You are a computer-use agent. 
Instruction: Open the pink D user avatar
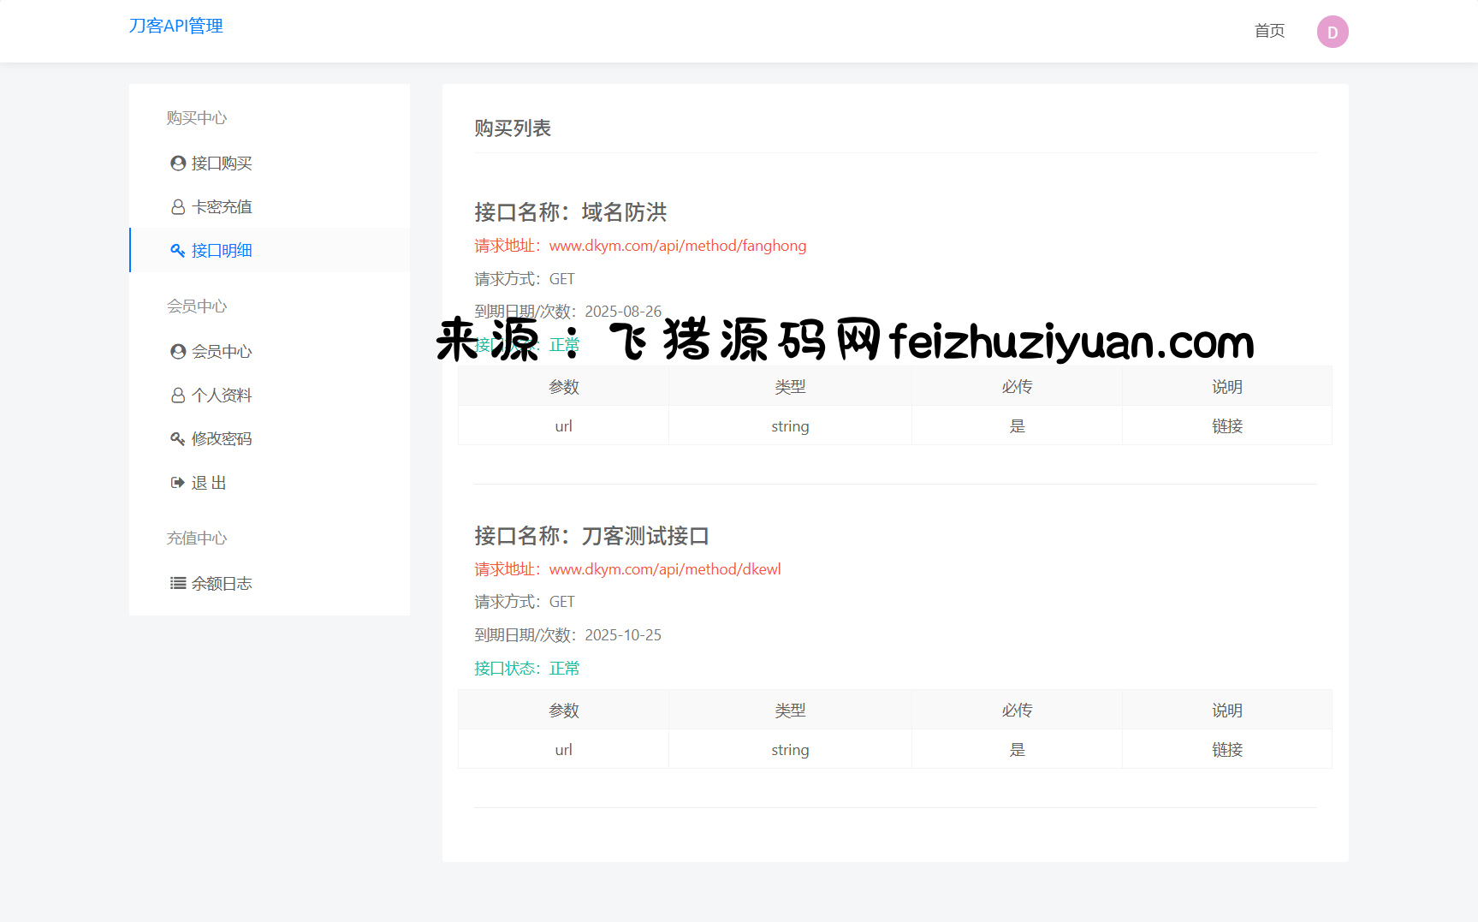tap(1332, 32)
